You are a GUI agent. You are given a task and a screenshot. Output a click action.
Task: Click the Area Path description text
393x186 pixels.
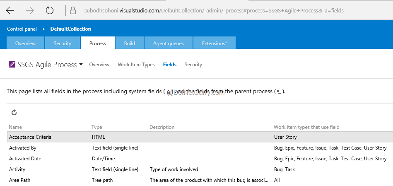[x=209, y=180]
